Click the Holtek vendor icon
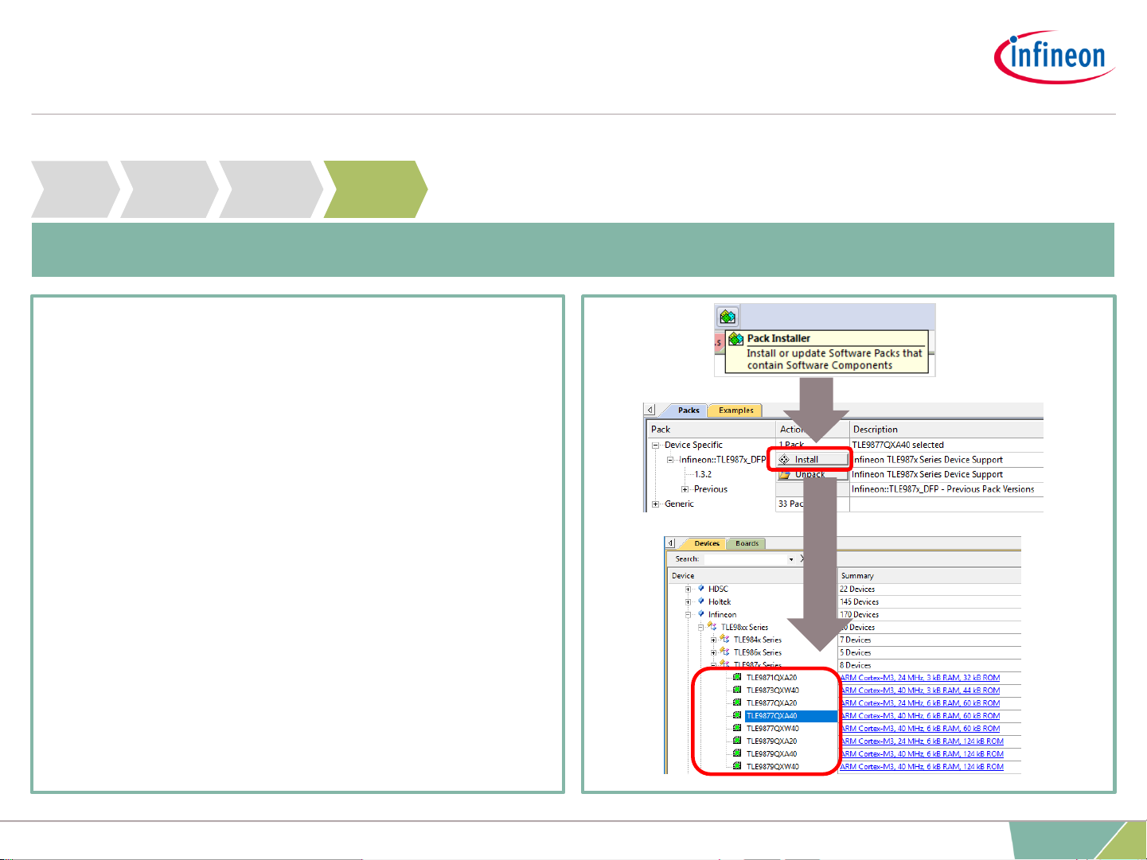This screenshot has width=1147, height=860. click(701, 601)
